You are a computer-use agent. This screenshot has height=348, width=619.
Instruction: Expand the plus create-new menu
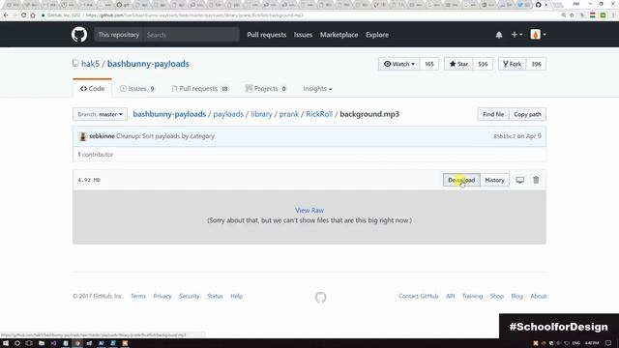click(x=516, y=35)
